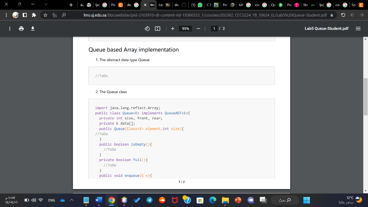This screenshot has height=207, width=368.
Task: Open PDF viewer more actions menu
Action: coord(10,28)
